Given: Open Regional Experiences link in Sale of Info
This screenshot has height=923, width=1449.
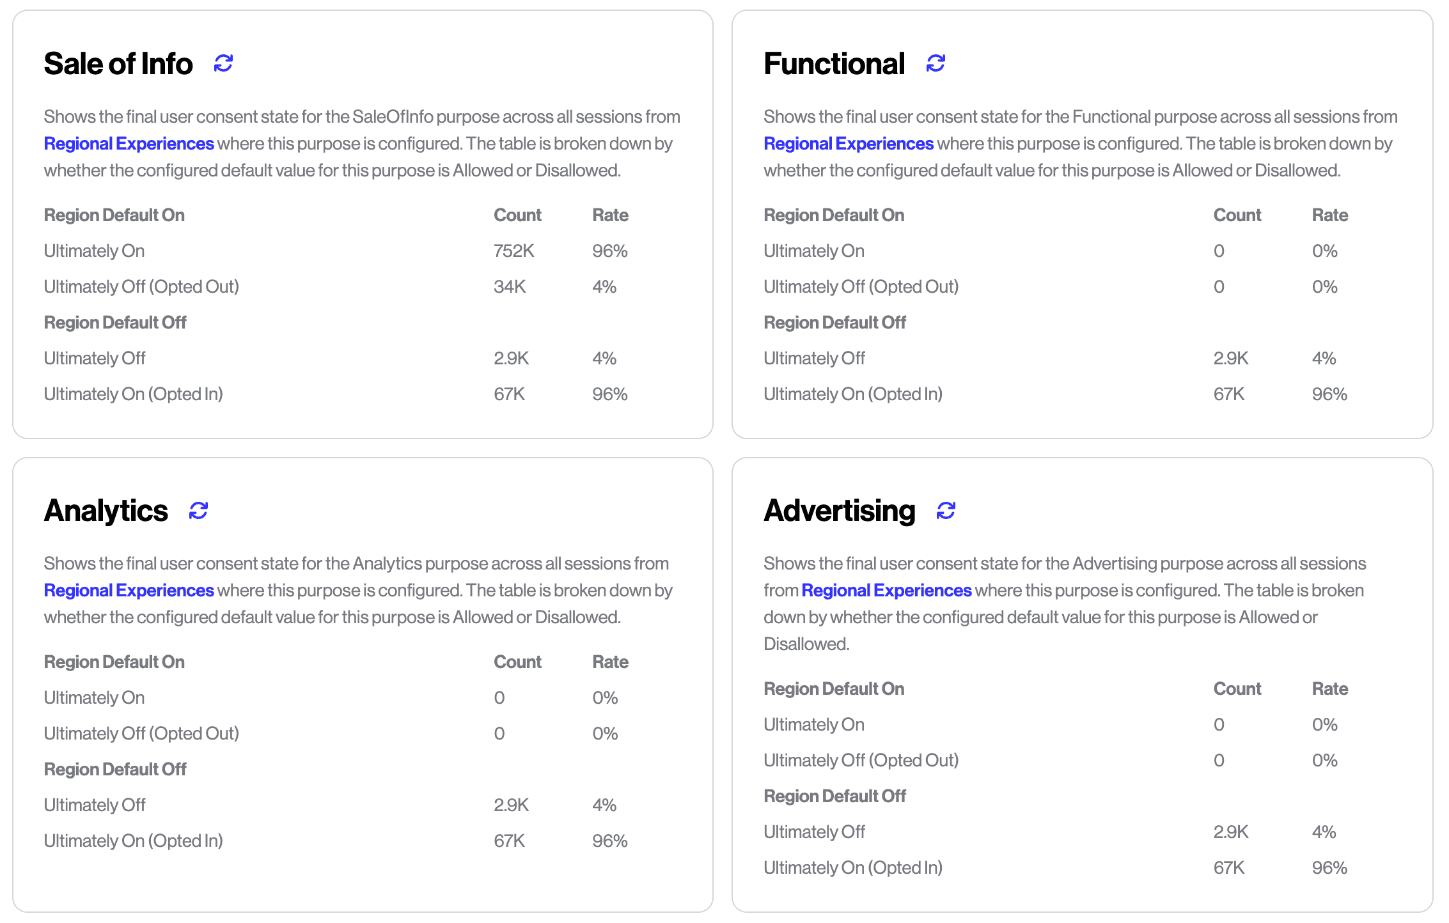Looking at the screenshot, I should coord(129,144).
